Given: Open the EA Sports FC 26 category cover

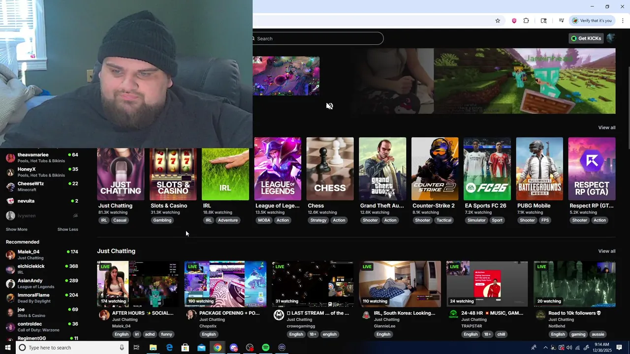Looking at the screenshot, I should coord(487,169).
